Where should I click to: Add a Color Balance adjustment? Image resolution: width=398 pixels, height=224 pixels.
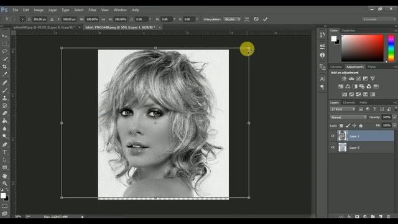pos(348,86)
